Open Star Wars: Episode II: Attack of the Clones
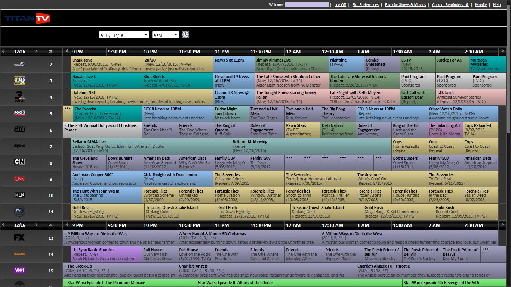The image size is (511, 287). pyautogui.click(x=300, y=283)
